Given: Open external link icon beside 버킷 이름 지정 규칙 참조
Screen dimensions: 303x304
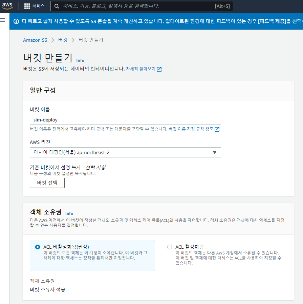Looking at the screenshot, I should click(217, 129).
